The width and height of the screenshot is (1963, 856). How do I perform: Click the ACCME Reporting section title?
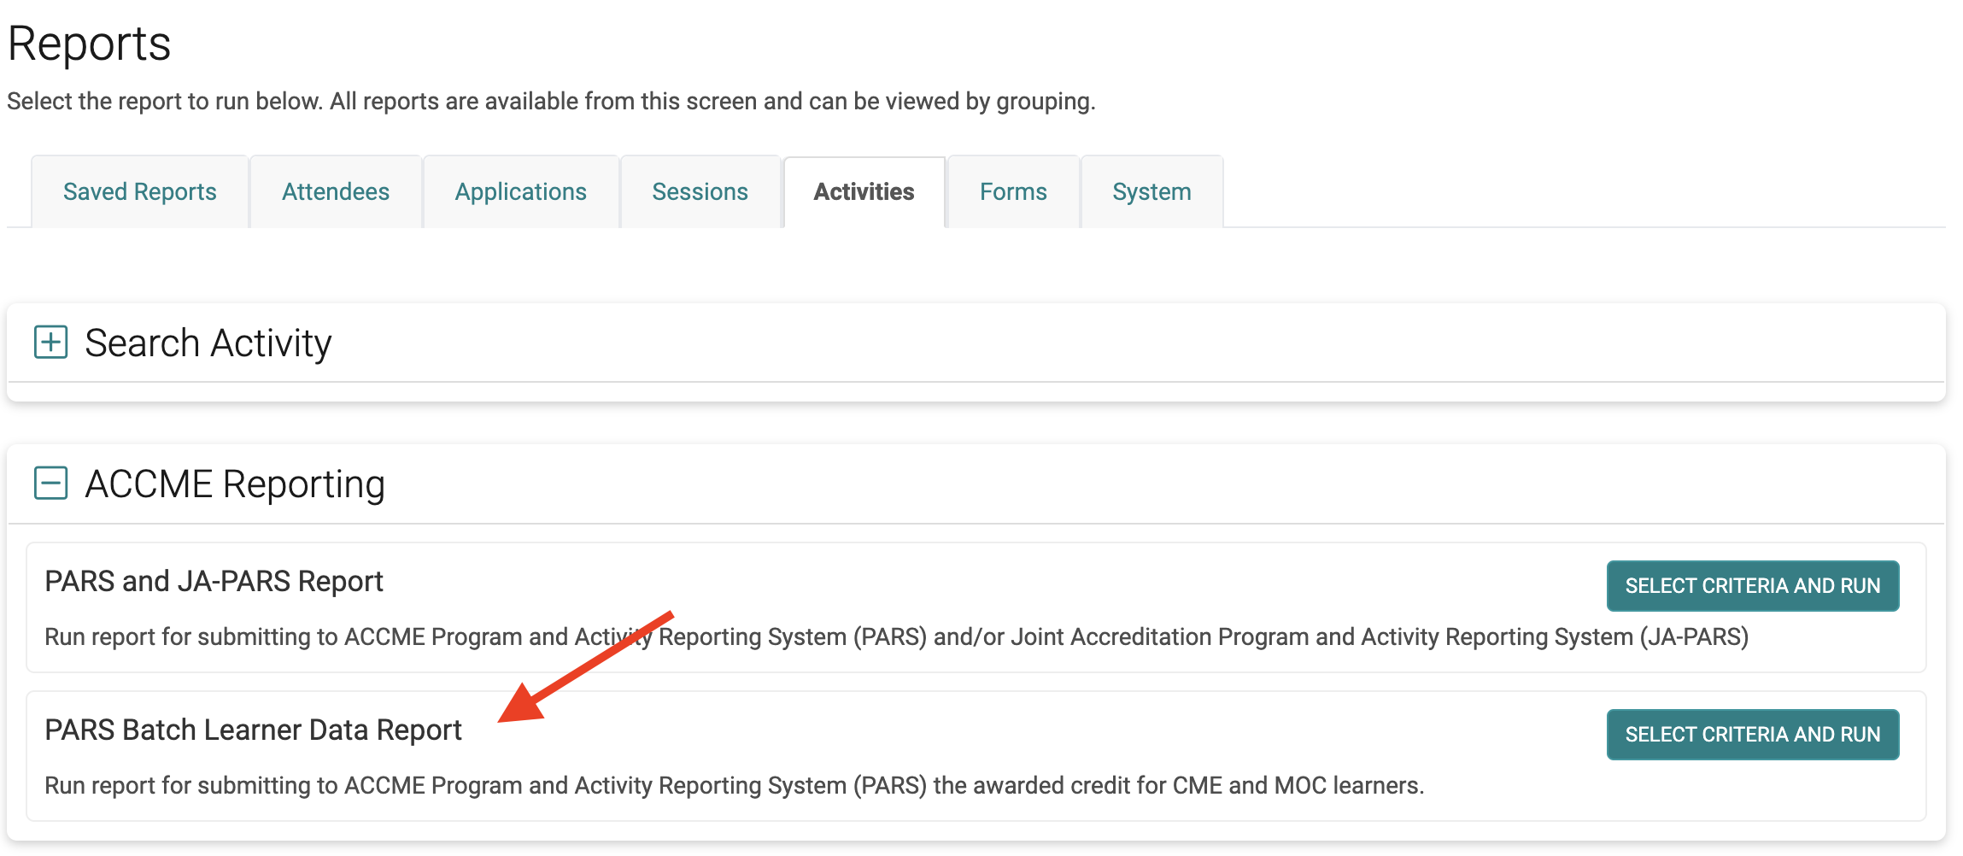click(235, 484)
